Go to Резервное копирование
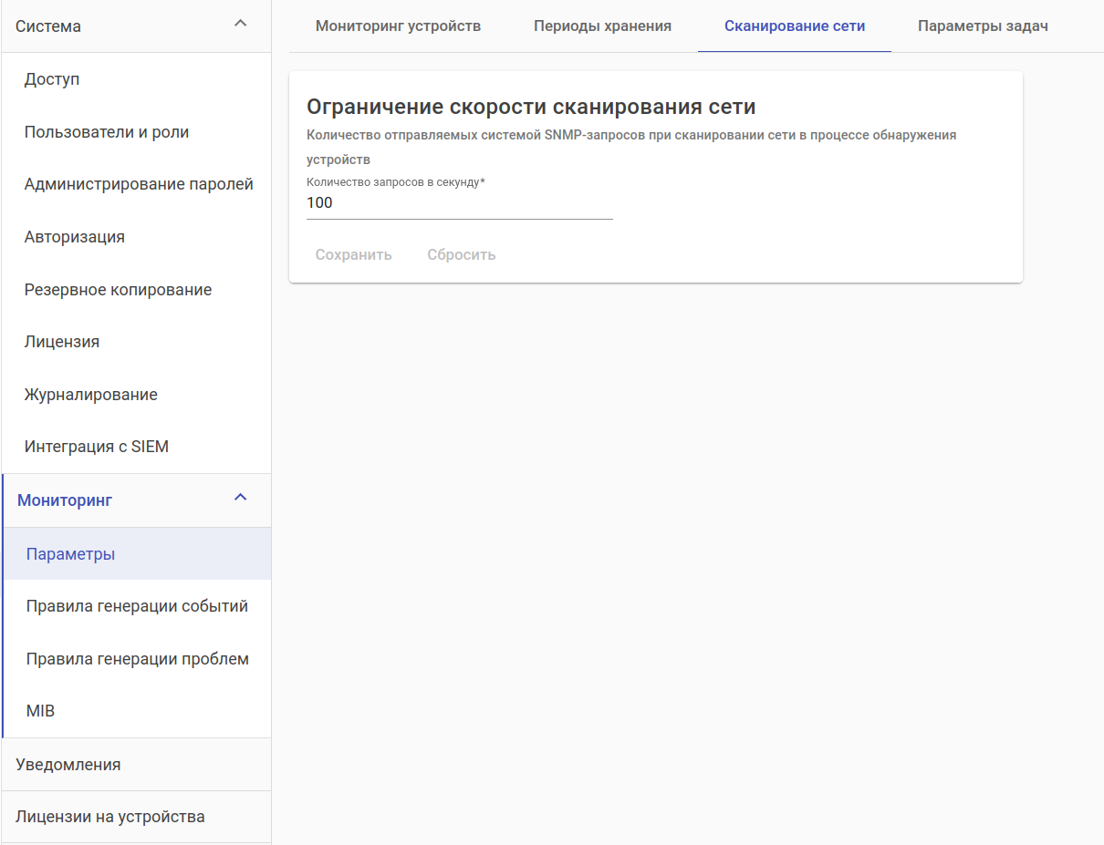1104x845 pixels. point(118,290)
